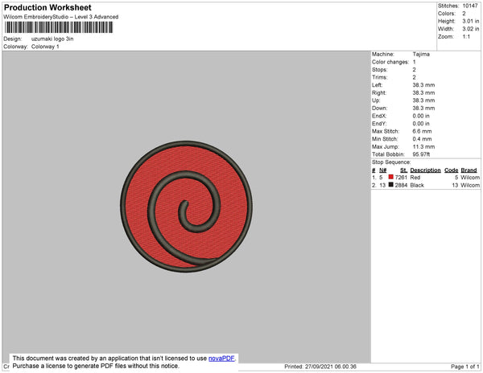Select the EndX value '0.00 in'
The image size is (483, 373).
[x=421, y=116]
